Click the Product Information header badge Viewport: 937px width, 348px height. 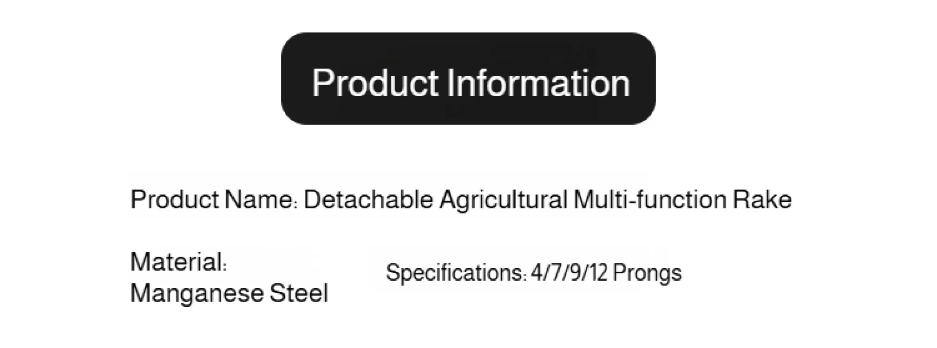tap(468, 78)
